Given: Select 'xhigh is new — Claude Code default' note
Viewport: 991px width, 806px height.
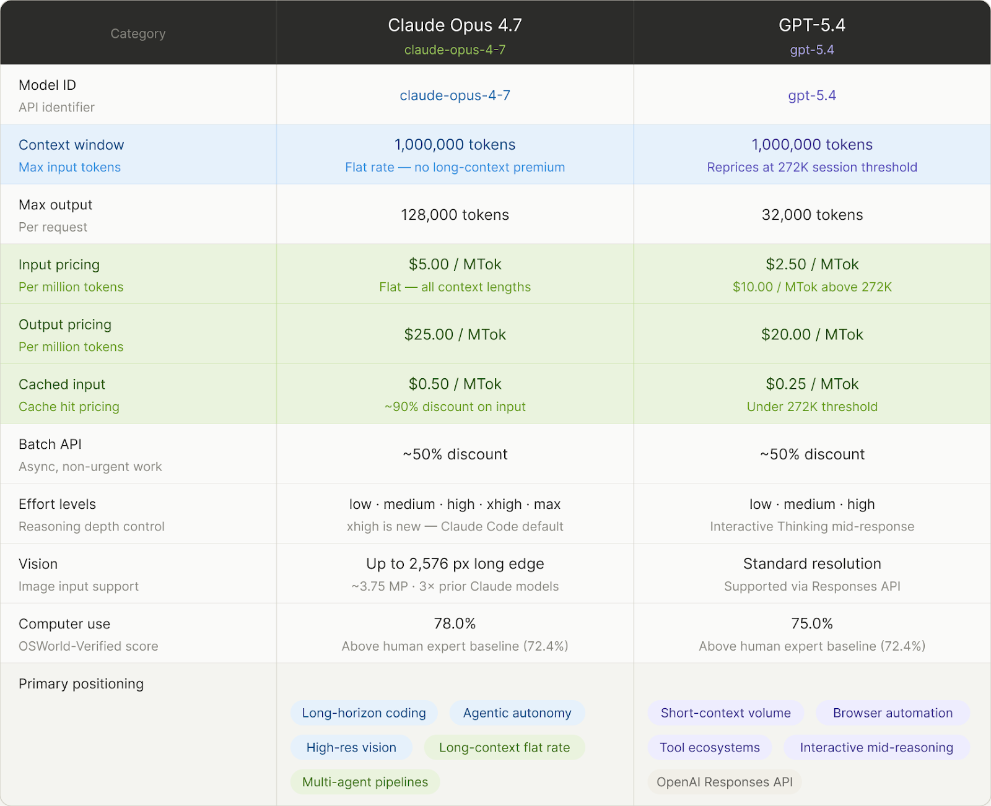Looking at the screenshot, I should pyautogui.click(x=455, y=526).
